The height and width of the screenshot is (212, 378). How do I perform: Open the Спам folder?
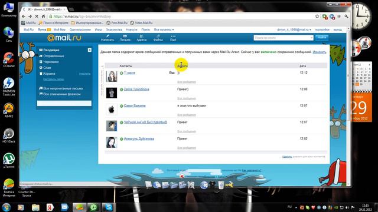click(x=47, y=68)
